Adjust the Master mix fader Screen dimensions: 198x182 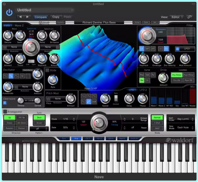click(x=193, y=97)
